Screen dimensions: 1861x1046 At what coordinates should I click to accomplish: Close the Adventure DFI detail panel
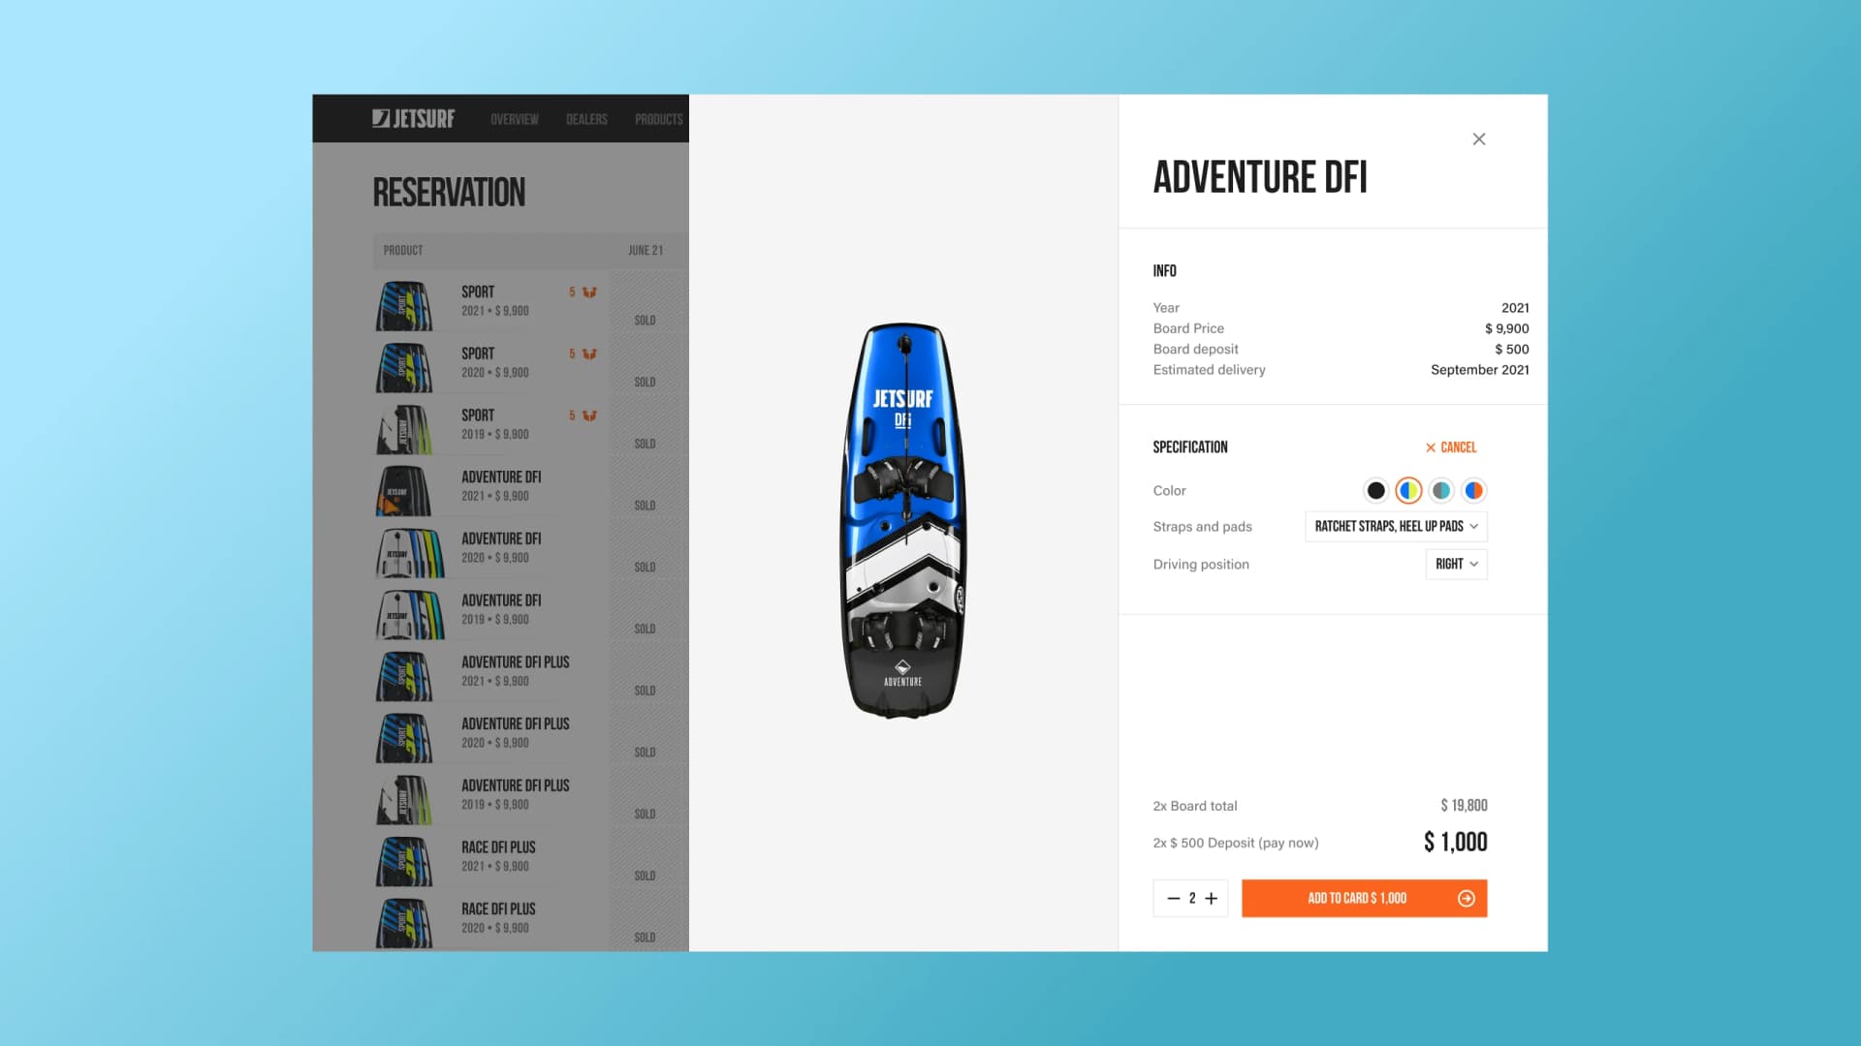(x=1478, y=139)
